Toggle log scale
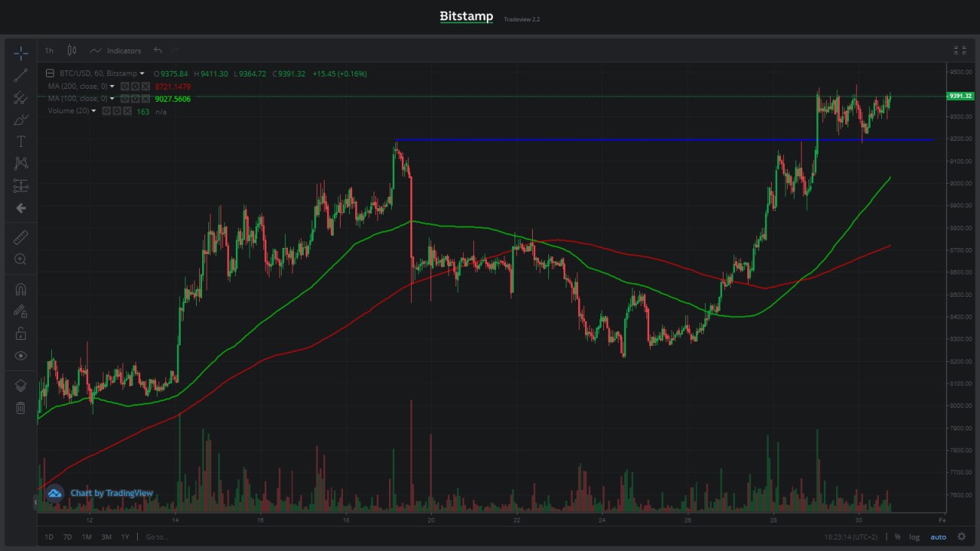The width and height of the screenshot is (980, 551). point(915,537)
